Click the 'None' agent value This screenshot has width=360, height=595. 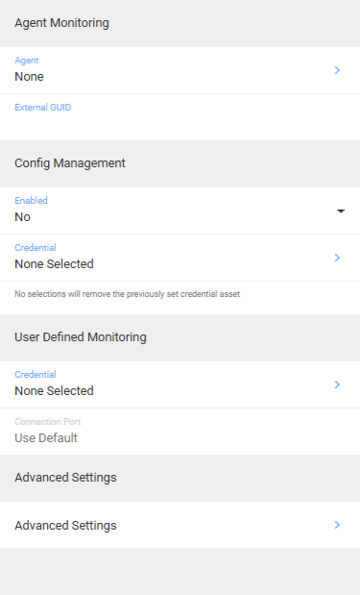coord(29,77)
